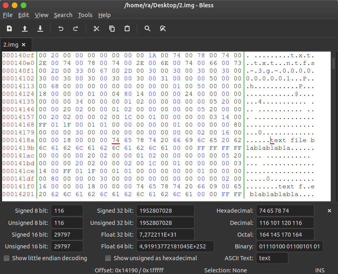Open the Help menu
Screen dimensions: 338x274
[104, 15]
